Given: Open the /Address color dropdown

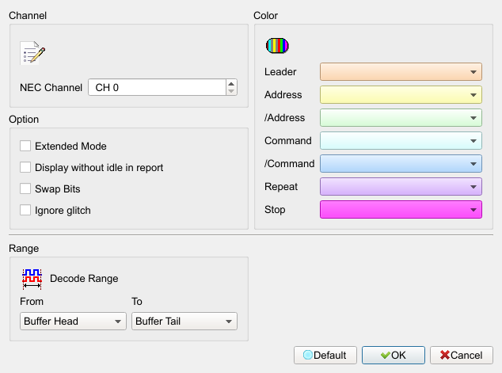Looking at the screenshot, I should [x=401, y=118].
